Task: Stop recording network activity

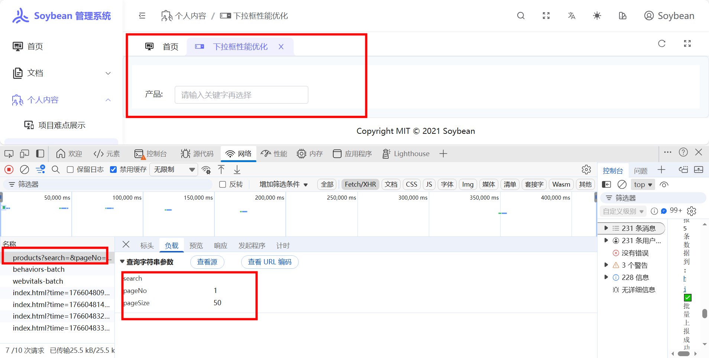Action: (x=8, y=170)
